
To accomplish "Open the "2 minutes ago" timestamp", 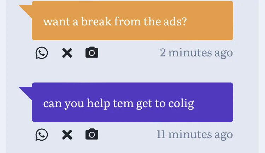I will click(196, 53).
